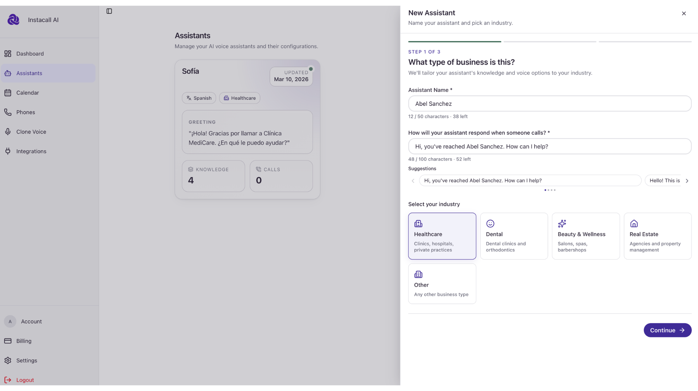The height and width of the screenshot is (391, 698).
Task: Expand more greeting suggestions with right chevron
Action: point(687,180)
